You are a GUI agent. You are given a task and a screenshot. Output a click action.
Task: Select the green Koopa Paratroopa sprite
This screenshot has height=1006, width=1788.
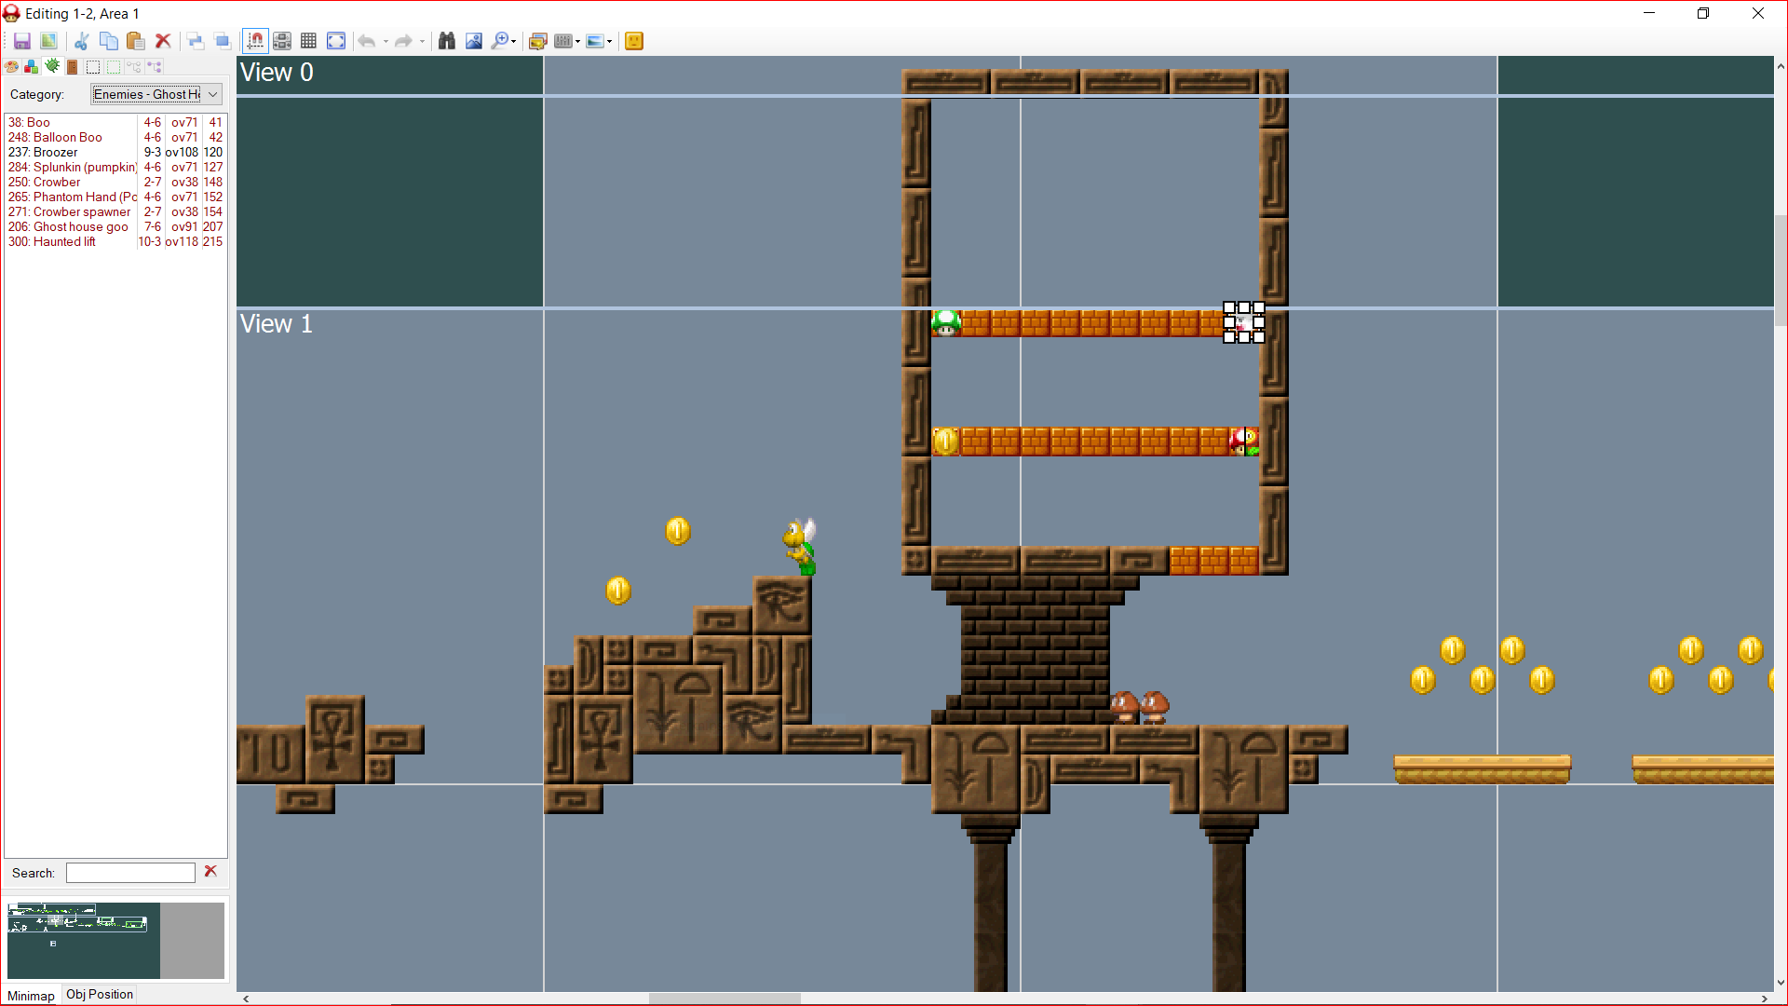pyautogui.click(x=801, y=547)
